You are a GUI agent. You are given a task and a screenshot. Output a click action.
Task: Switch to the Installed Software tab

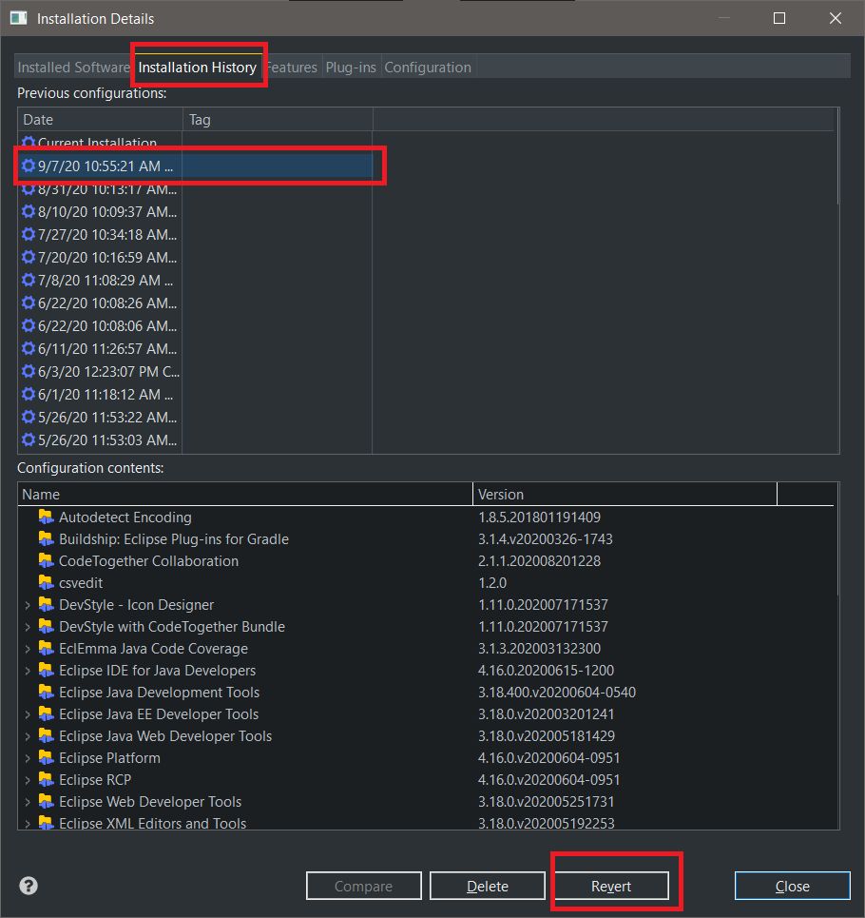[x=73, y=68]
